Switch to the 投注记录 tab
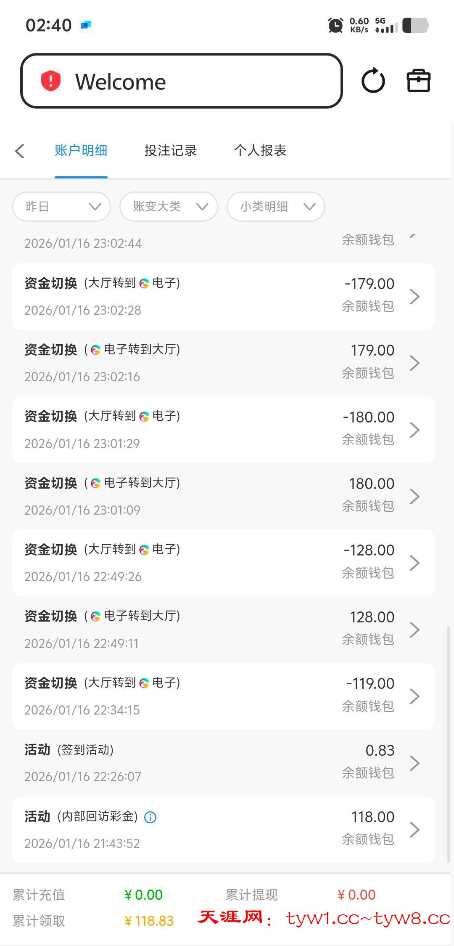Screen dimensions: 454x946 pos(171,151)
